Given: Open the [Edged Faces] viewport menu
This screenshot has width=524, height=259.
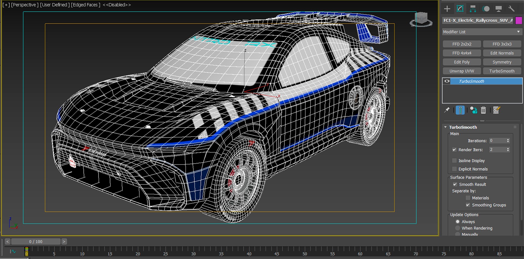Looking at the screenshot, I should [86, 5].
